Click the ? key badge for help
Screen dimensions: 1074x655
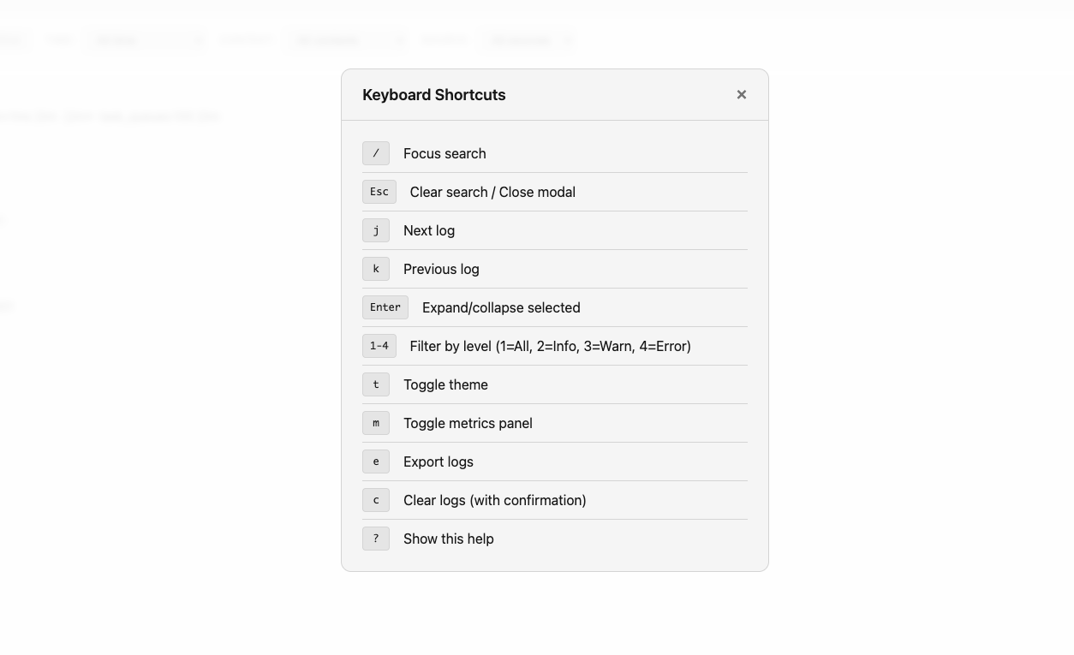(376, 539)
